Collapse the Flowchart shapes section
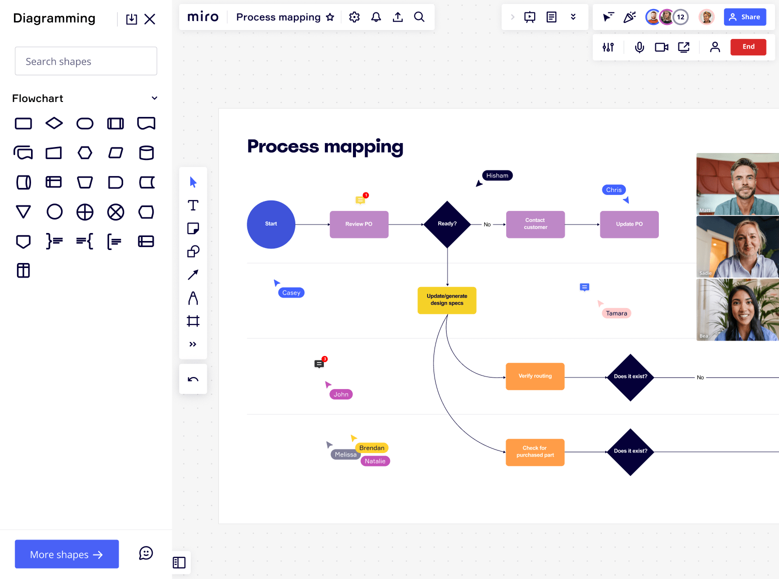The width and height of the screenshot is (779, 579). tap(154, 98)
